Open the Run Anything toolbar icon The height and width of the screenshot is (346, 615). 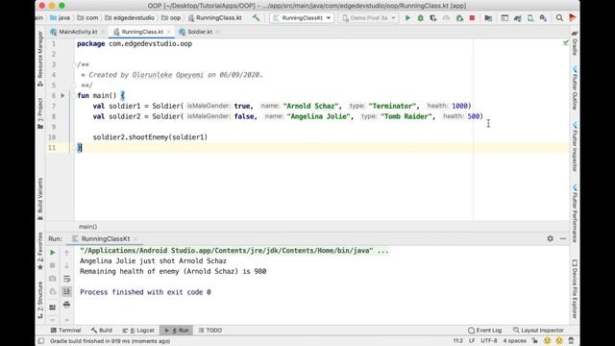(x=504, y=18)
